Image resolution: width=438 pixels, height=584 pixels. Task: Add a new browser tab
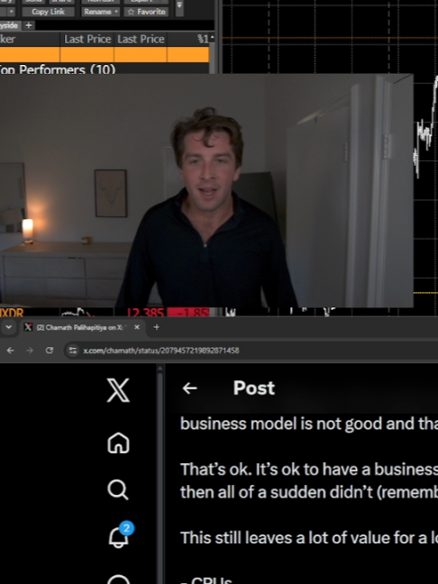pyautogui.click(x=157, y=327)
